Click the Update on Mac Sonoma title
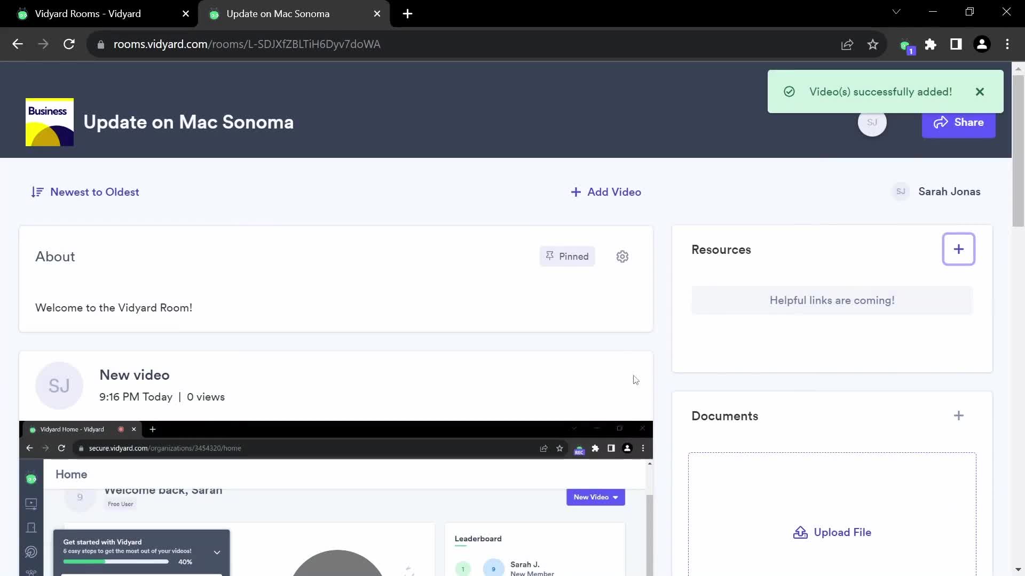 click(188, 122)
